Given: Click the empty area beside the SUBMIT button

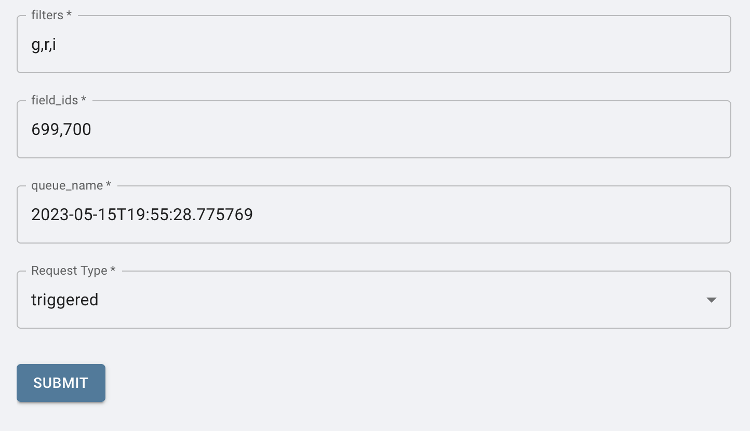Looking at the screenshot, I should click(x=260, y=383).
